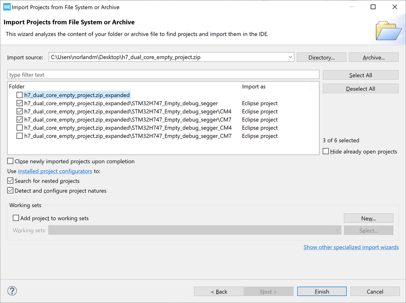
Task: Click the disabled Next > button
Action: tap(269, 292)
